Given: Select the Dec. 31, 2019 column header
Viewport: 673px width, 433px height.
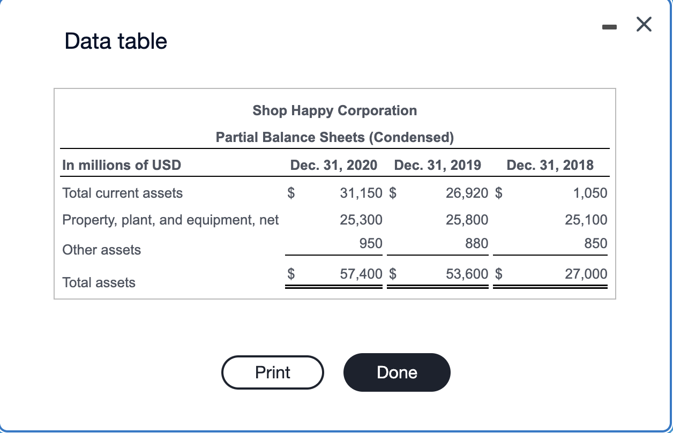Looking at the screenshot, I should (438, 165).
